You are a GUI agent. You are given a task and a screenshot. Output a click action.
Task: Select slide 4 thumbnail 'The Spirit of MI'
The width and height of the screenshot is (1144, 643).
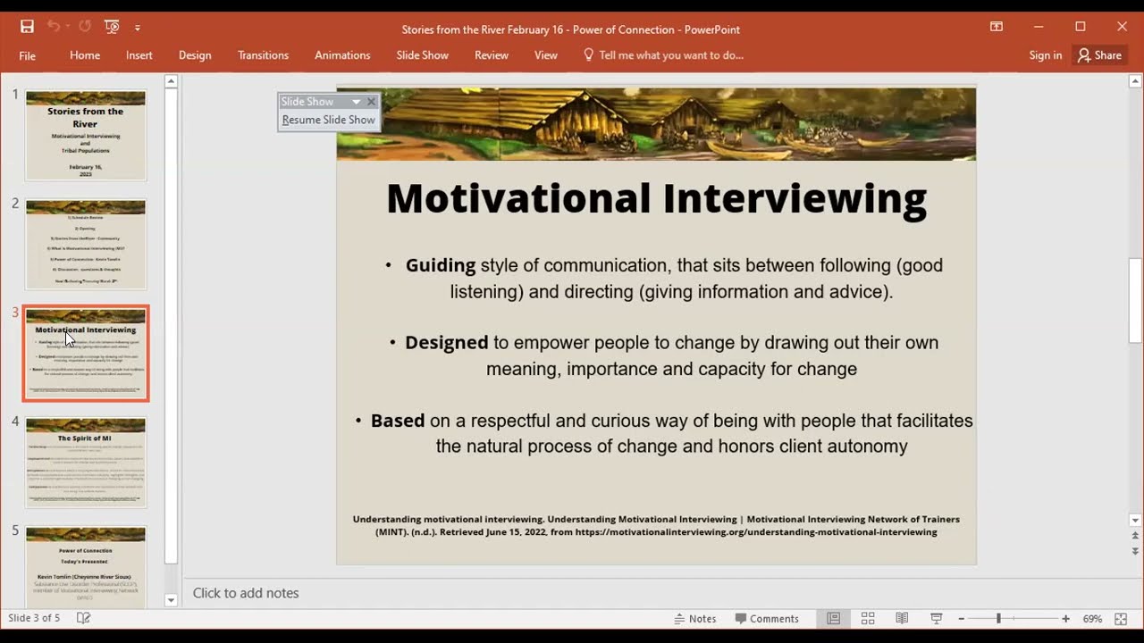point(86,463)
